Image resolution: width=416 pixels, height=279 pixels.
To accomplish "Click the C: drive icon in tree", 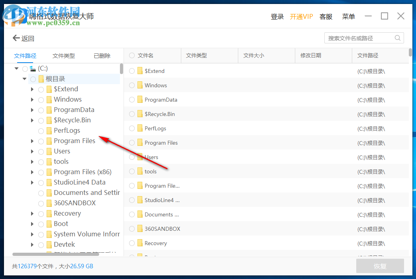I will tap(33, 69).
